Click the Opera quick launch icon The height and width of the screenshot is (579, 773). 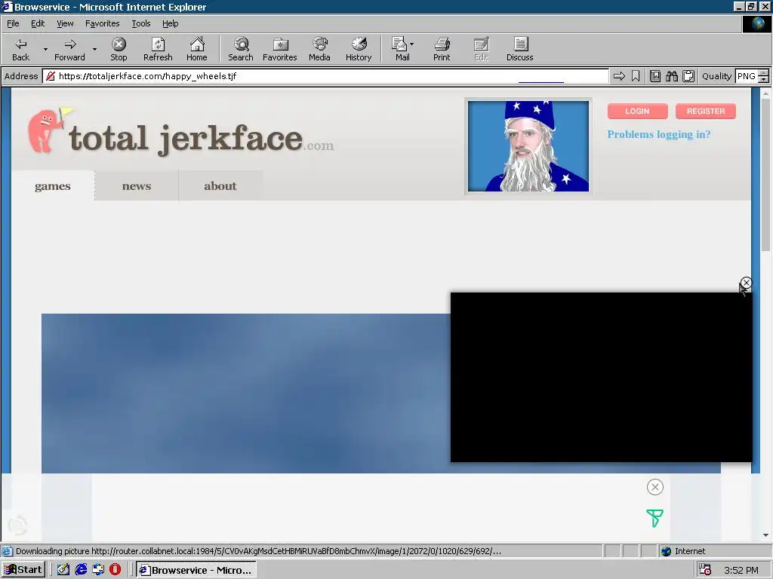point(115,570)
